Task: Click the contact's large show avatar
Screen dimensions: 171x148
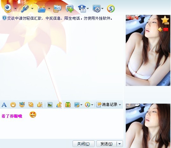Action: pos(148,50)
